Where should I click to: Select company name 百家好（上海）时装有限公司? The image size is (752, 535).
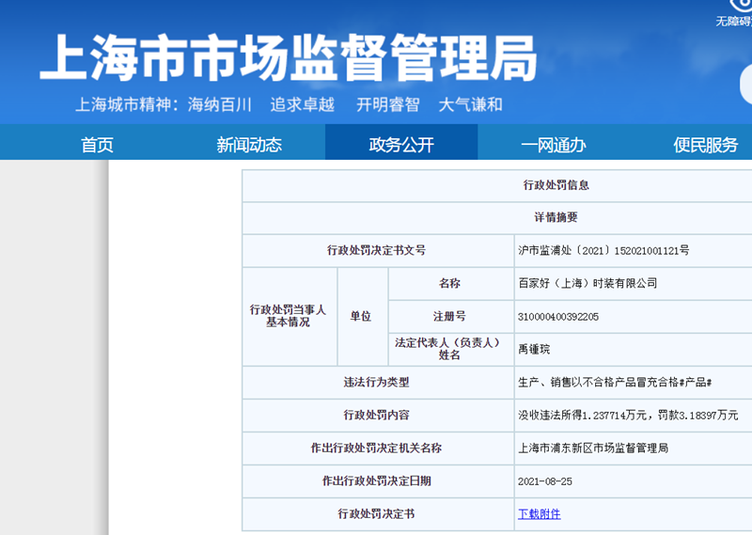[587, 283]
